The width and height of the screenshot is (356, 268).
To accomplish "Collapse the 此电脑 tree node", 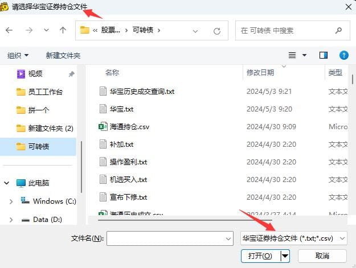I will (x=7, y=183).
